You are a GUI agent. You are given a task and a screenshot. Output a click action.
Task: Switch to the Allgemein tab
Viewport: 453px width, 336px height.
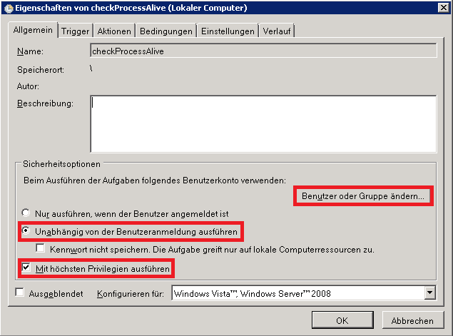(33, 31)
